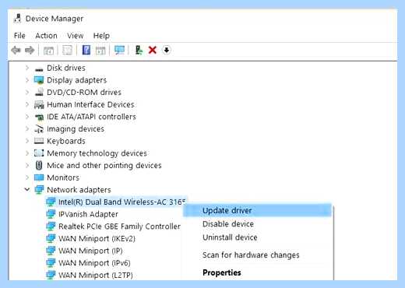Click the Realtek PCIe GBE controller icon
This screenshot has height=288, width=405.
(51, 227)
